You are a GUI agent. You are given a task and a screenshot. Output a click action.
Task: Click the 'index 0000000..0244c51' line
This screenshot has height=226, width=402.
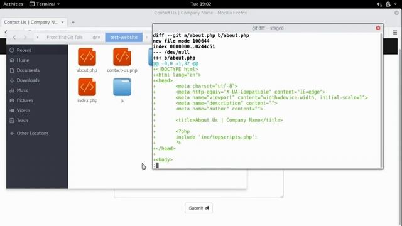(184, 46)
